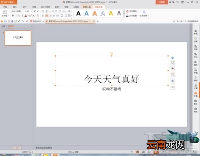Open the 形状 shapes panel in right sidebar
The height and width of the screenshot is (156, 200).
pyautogui.click(x=196, y=55)
